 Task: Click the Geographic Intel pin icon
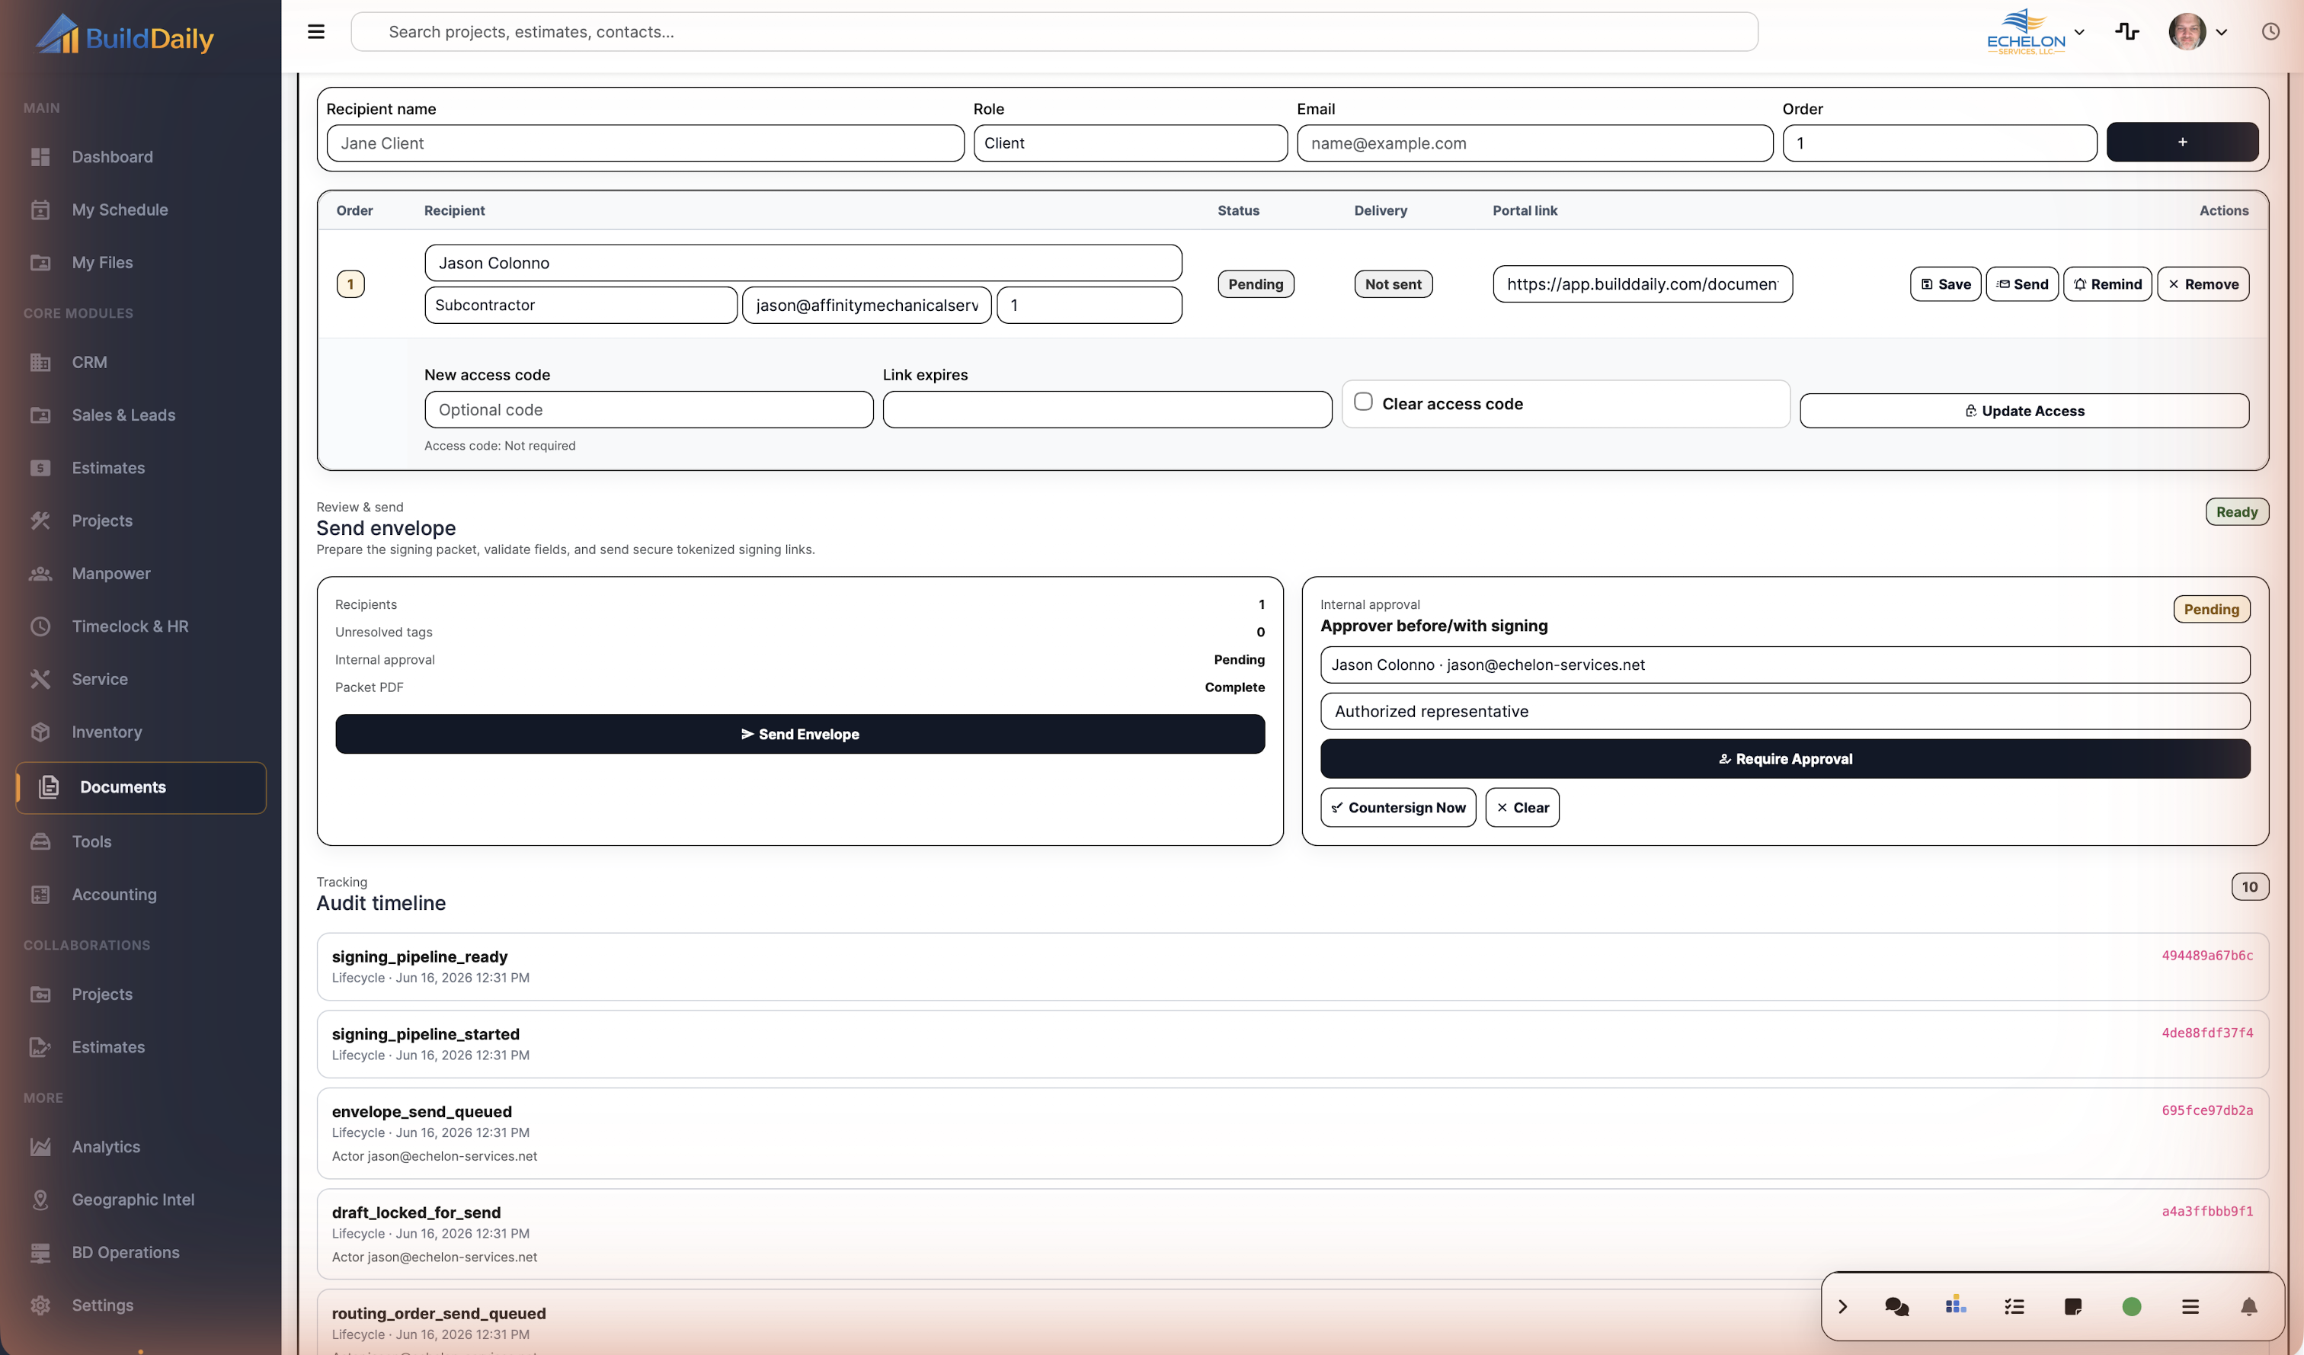(40, 1200)
